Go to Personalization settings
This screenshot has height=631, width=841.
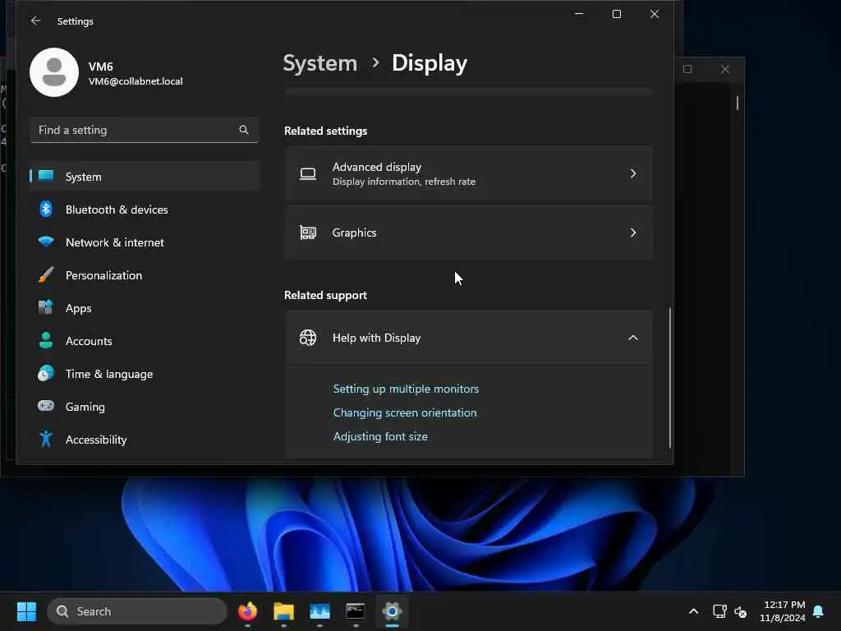(x=145, y=275)
